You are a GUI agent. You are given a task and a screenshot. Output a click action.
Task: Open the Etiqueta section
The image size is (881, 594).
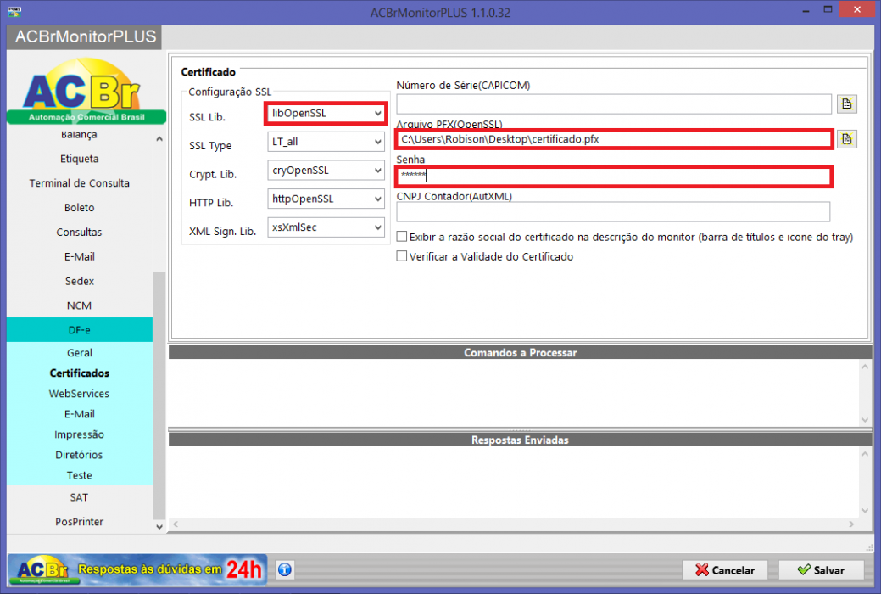(x=79, y=159)
